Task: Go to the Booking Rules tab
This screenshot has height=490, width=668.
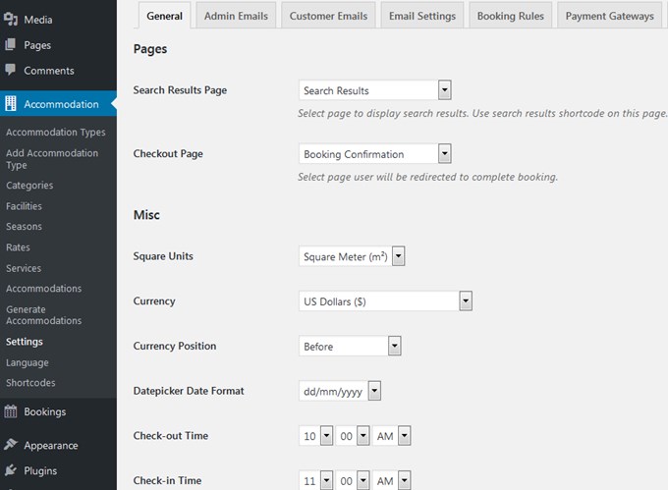Action: [x=511, y=16]
